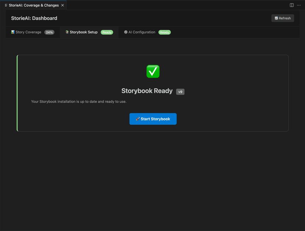Select the Storybook Setup tab label
The height and width of the screenshot is (231, 305).
click(84, 32)
